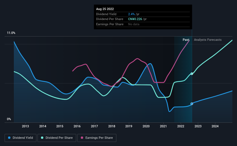Select the blue Dividend Yield data point marker
Viewport: 237px width, 146px height.
[192, 104]
